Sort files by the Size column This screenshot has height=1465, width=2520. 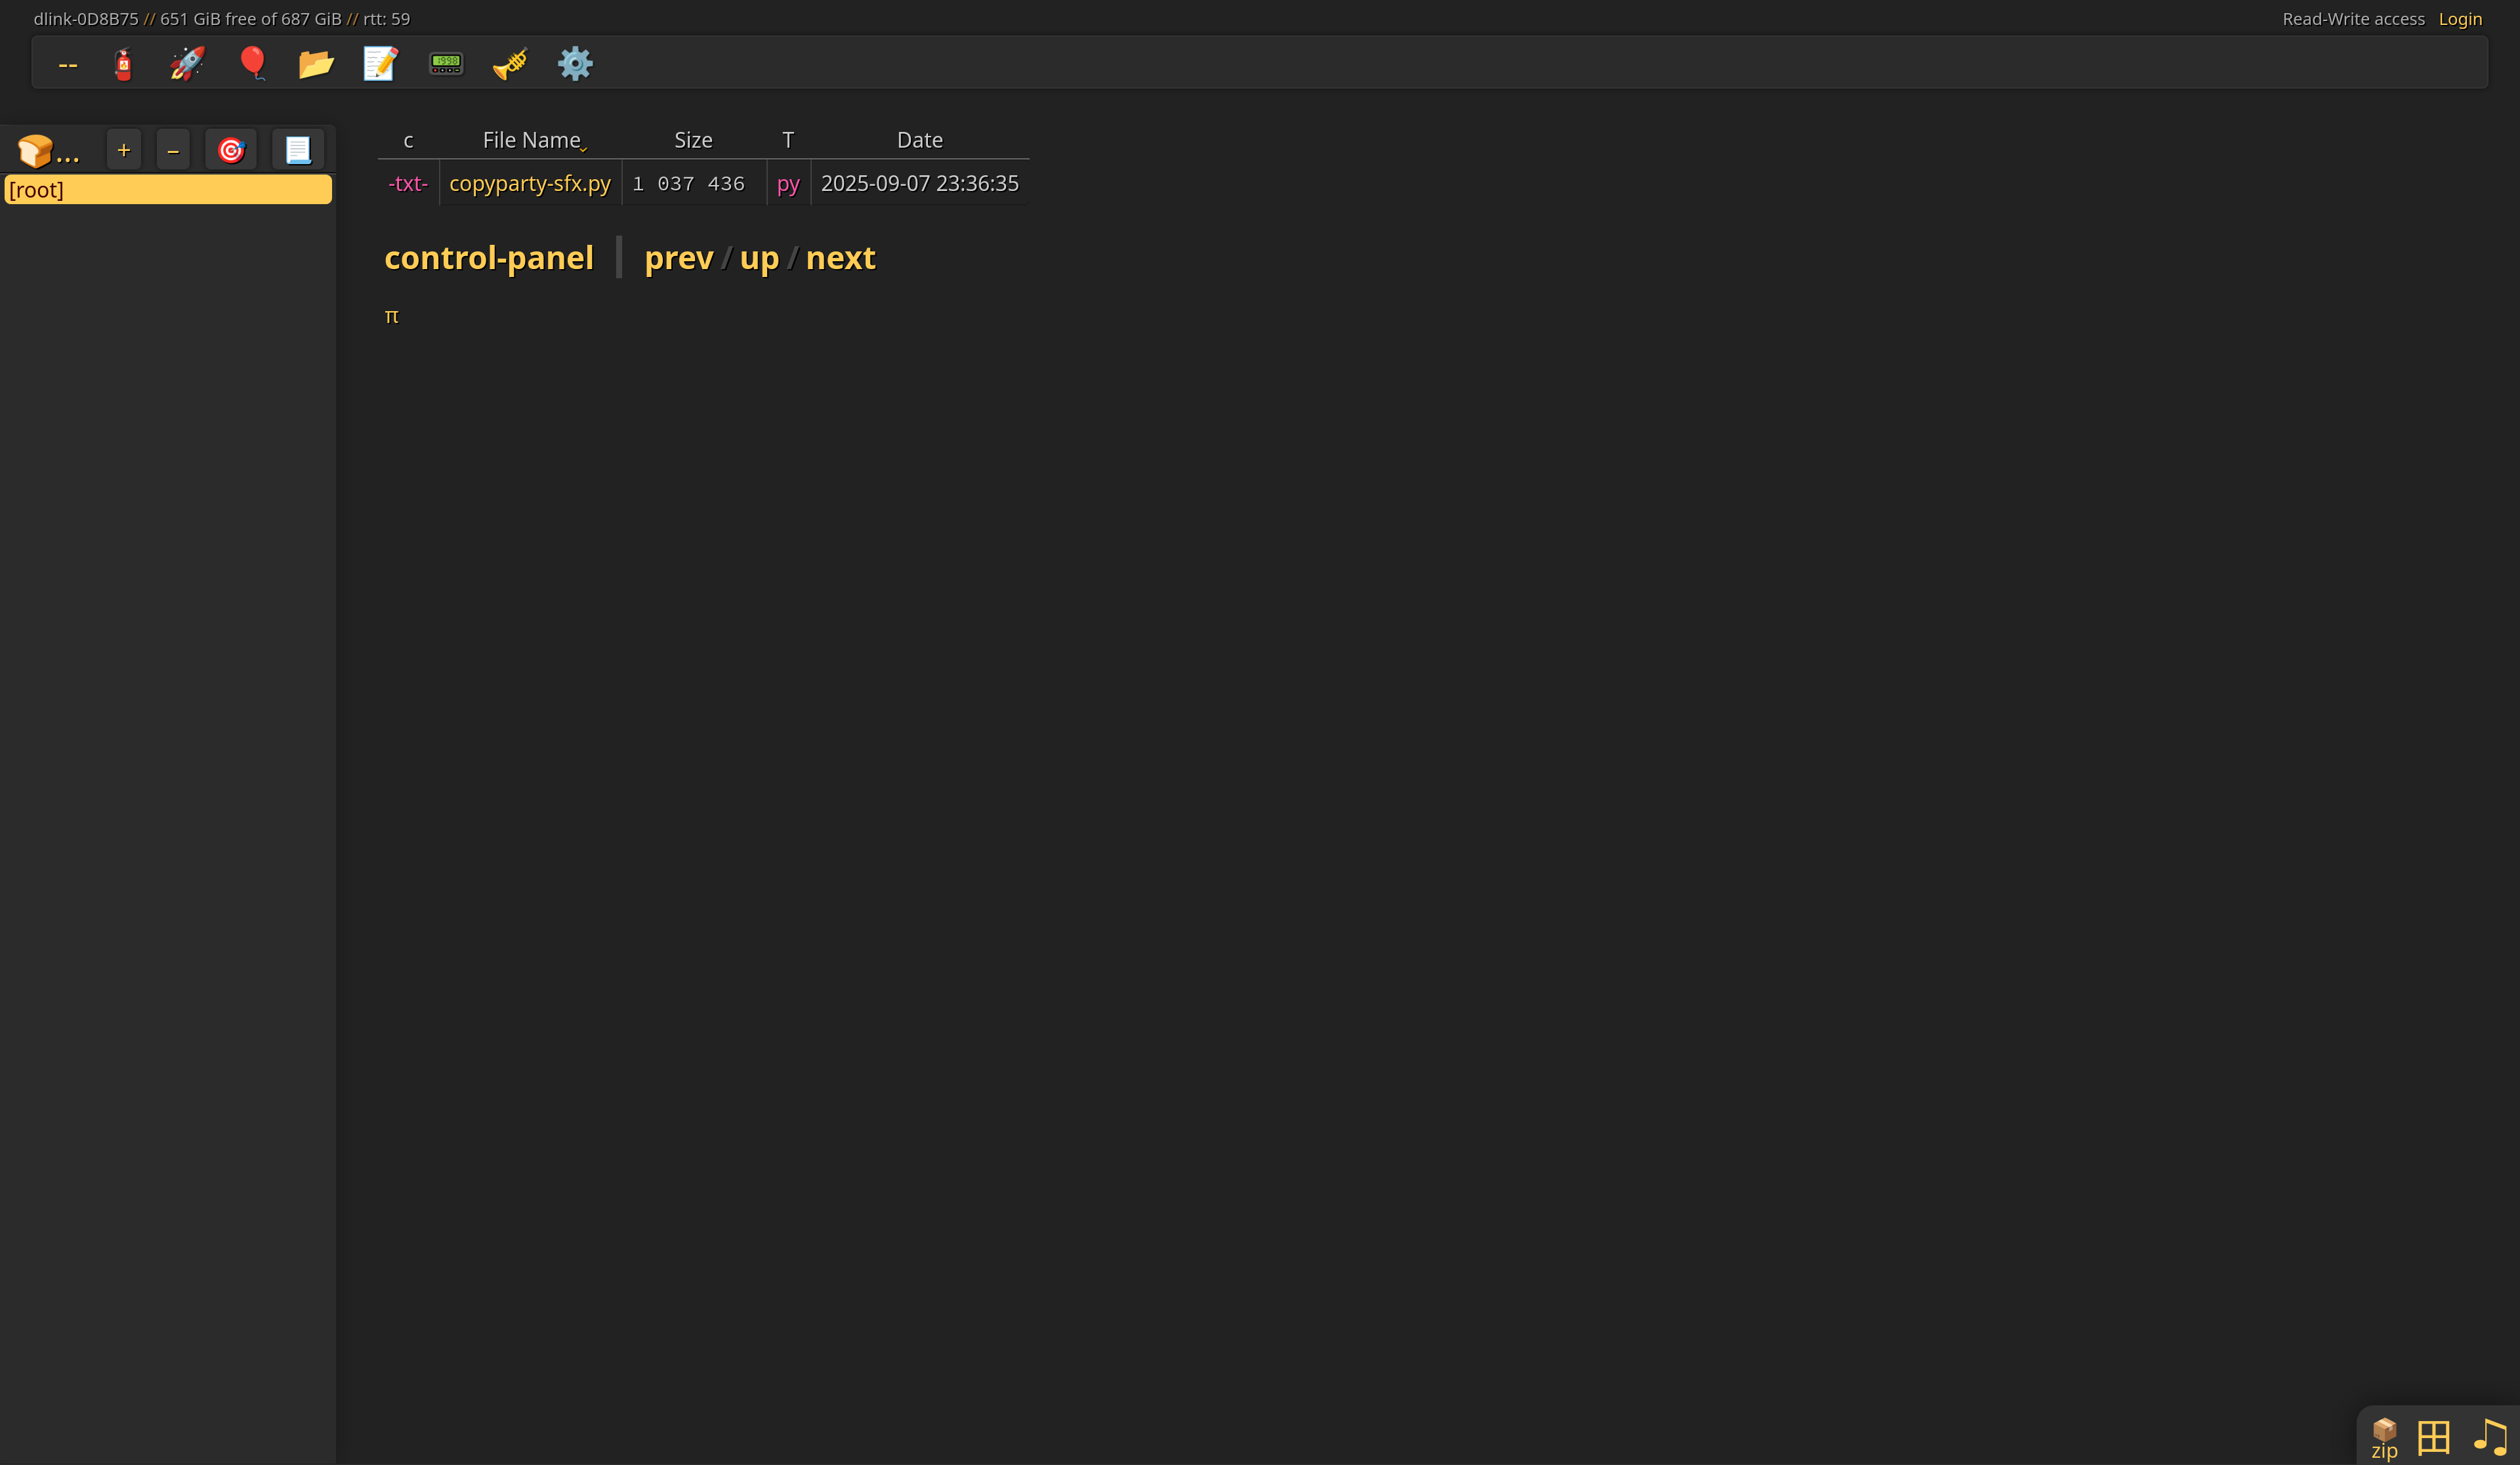[x=693, y=140]
